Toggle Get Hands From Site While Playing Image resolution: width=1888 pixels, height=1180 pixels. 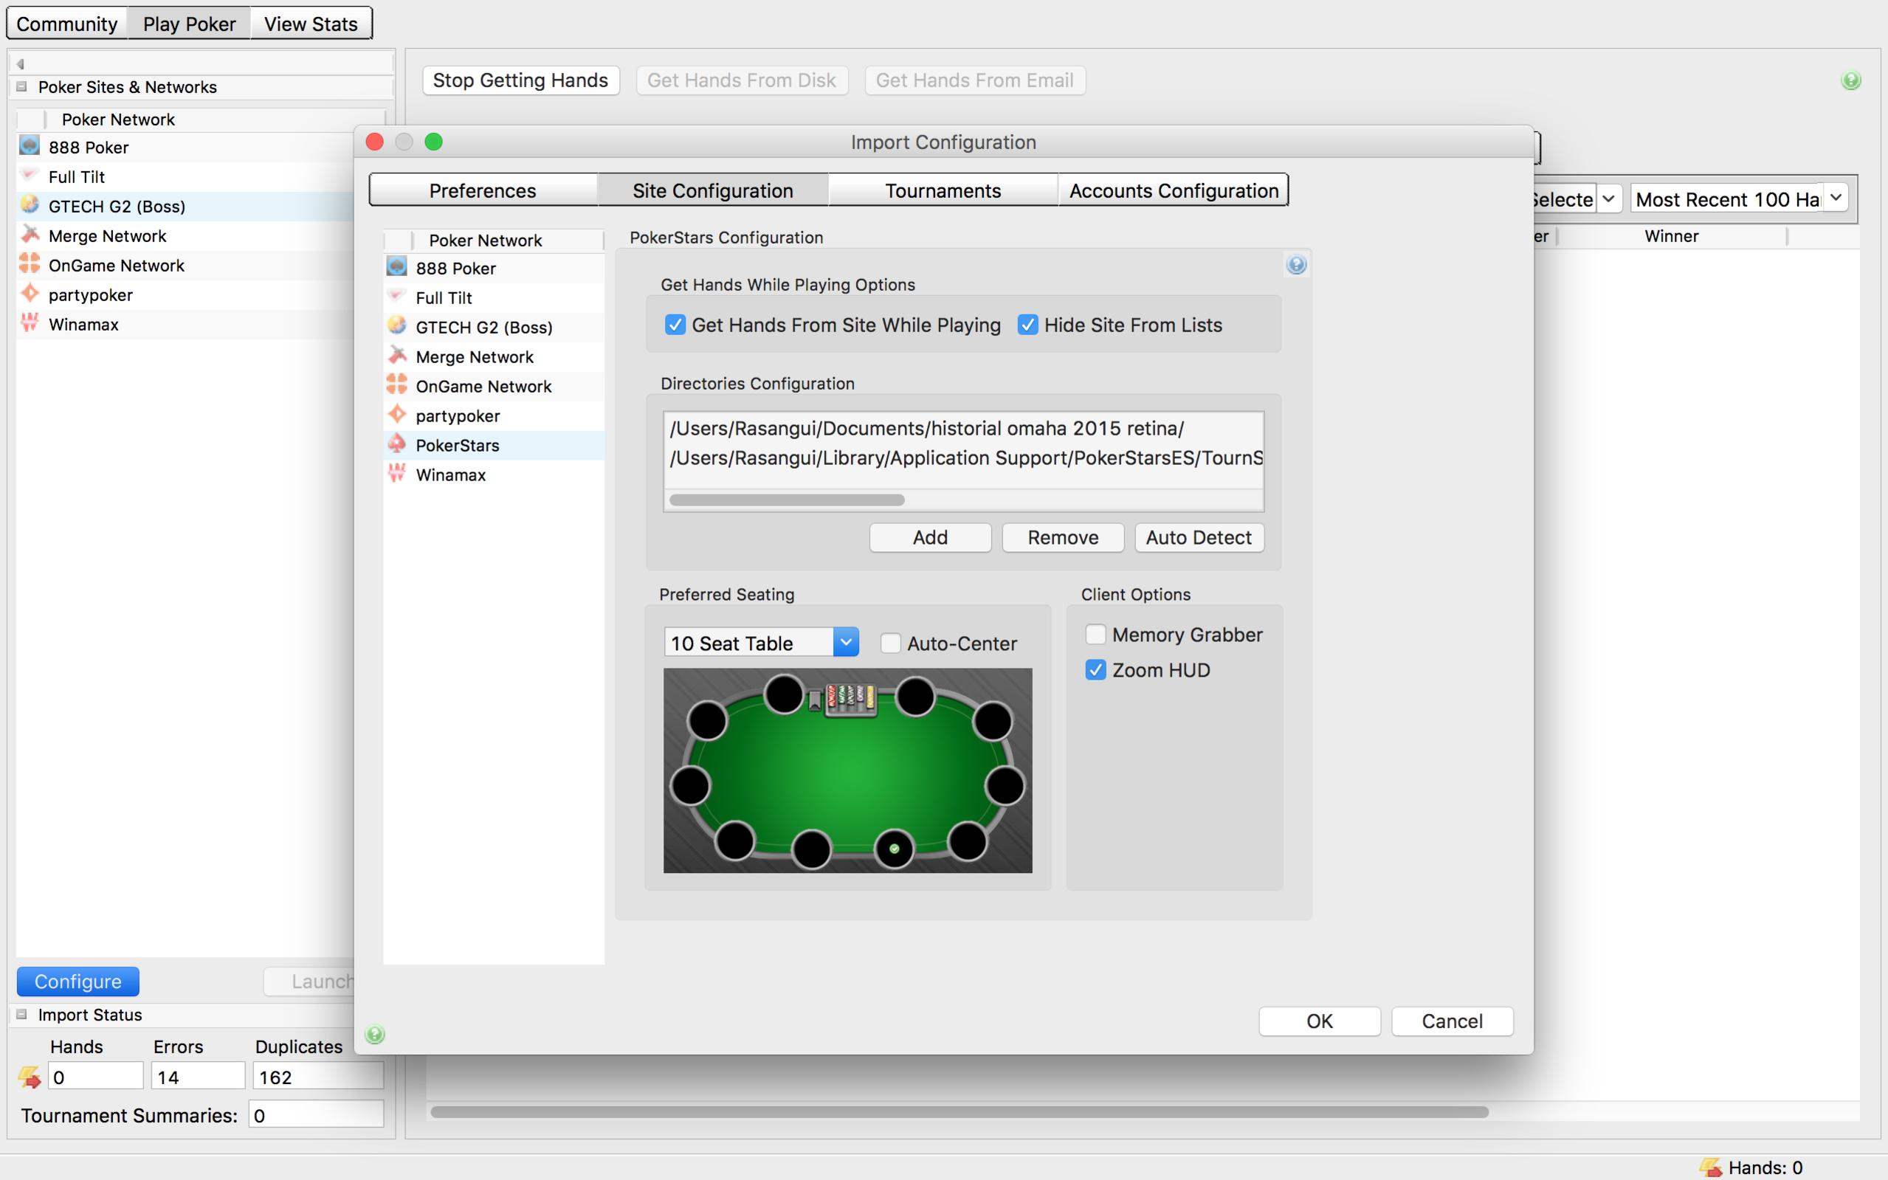click(675, 325)
